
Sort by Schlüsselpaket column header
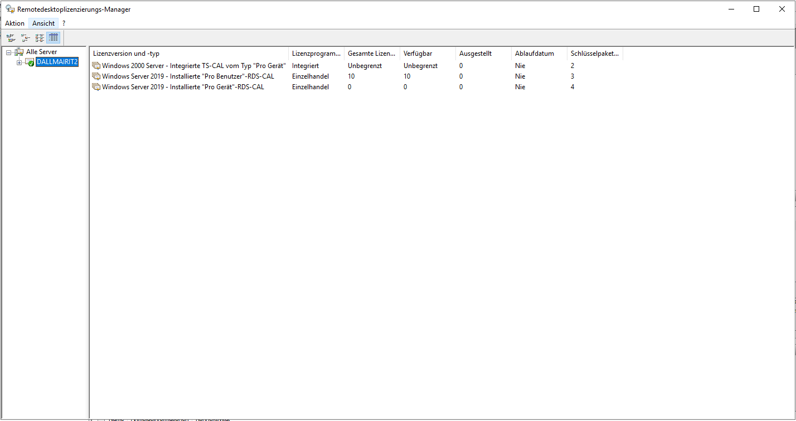(x=595, y=54)
